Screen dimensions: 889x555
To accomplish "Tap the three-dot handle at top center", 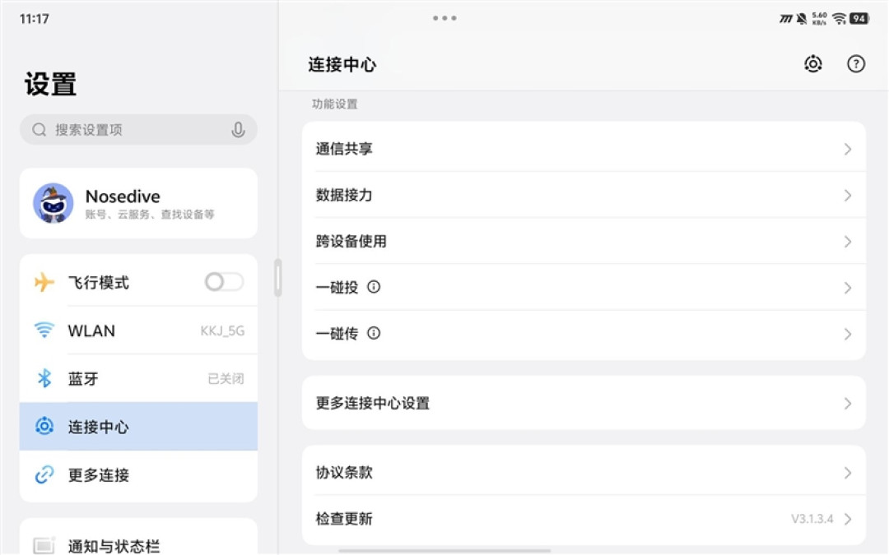I will click(x=444, y=18).
